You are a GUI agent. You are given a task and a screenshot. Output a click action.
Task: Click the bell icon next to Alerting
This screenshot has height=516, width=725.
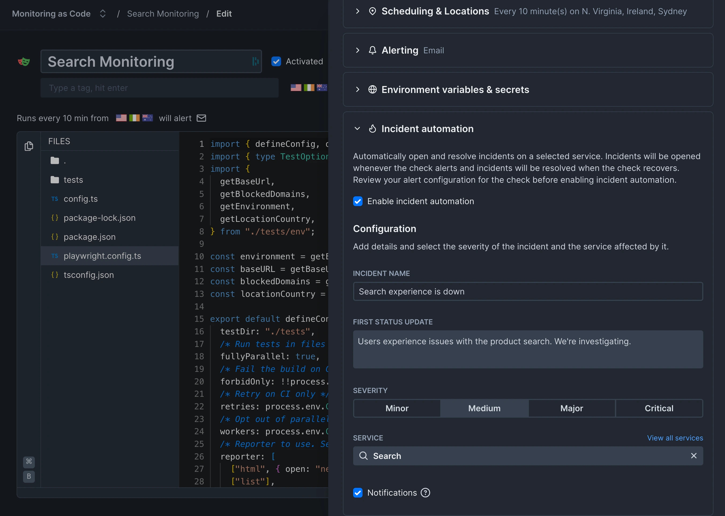pyautogui.click(x=372, y=50)
